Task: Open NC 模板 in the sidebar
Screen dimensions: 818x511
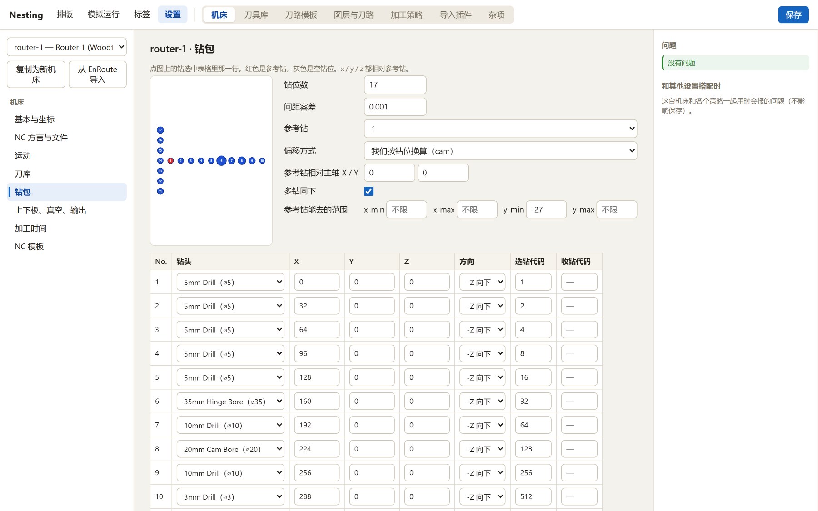Action: tap(67, 247)
